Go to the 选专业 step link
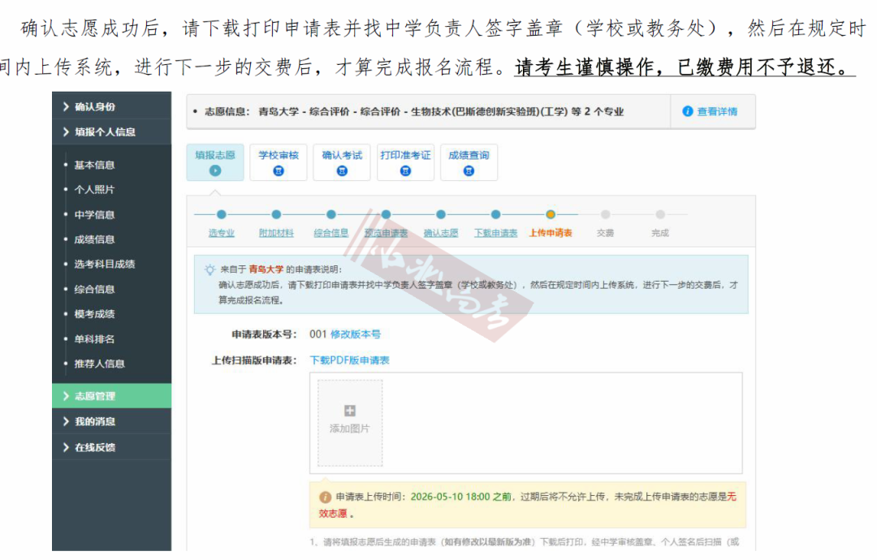Image resolution: width=877 pixels, height=560 pixels. click(x=222, y=232)
